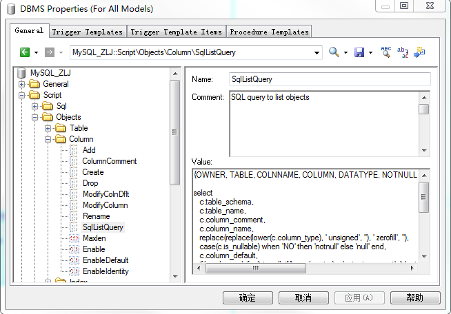Open the Save icon dropdown arrow

370,52
